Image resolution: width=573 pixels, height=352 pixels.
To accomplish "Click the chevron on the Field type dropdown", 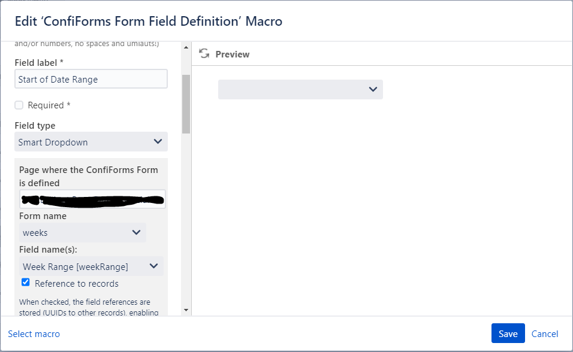I will [158, 142].
